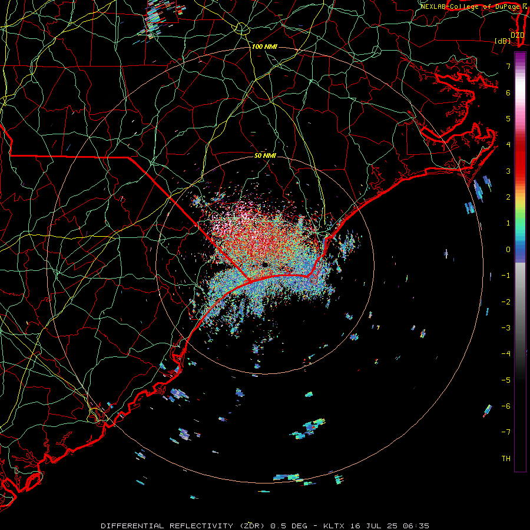This screenshot has width=530, height=530.
Task: Select the "7" value on the scale
Action: 508,66
